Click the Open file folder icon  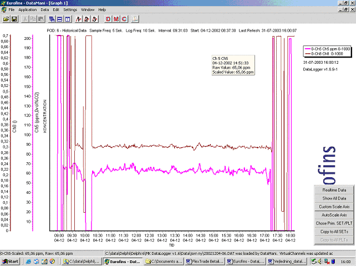6,19
